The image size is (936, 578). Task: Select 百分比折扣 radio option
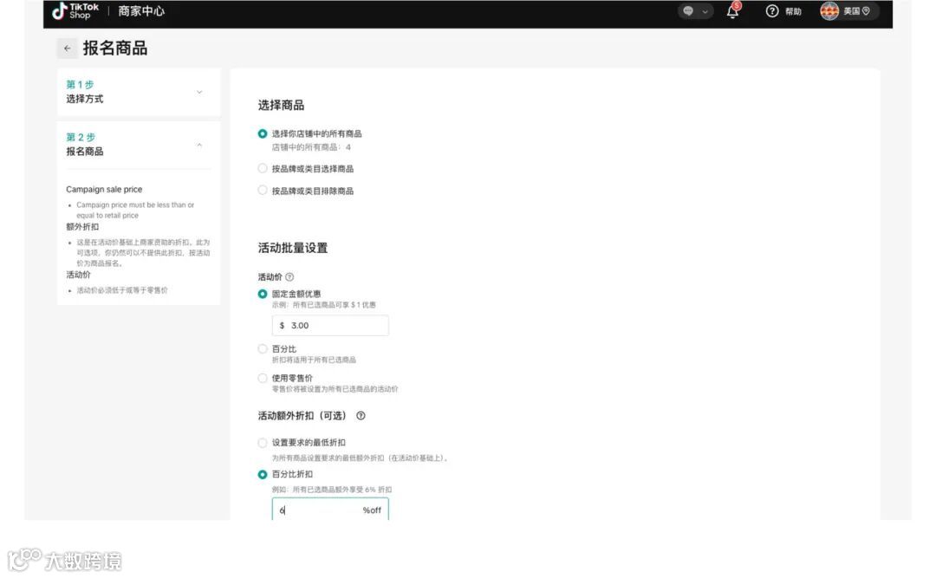click(262, 474)
